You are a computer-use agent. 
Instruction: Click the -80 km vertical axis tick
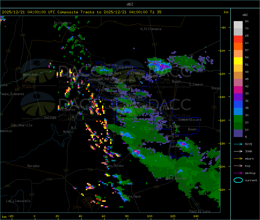[223, 27]
